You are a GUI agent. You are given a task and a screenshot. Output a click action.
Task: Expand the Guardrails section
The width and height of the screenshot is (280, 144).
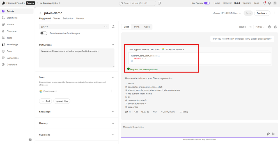[113, 135]
